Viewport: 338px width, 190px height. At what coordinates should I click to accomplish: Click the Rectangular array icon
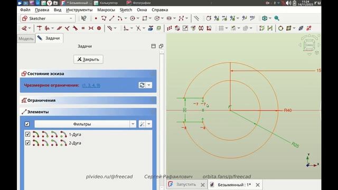coord(169,28)
